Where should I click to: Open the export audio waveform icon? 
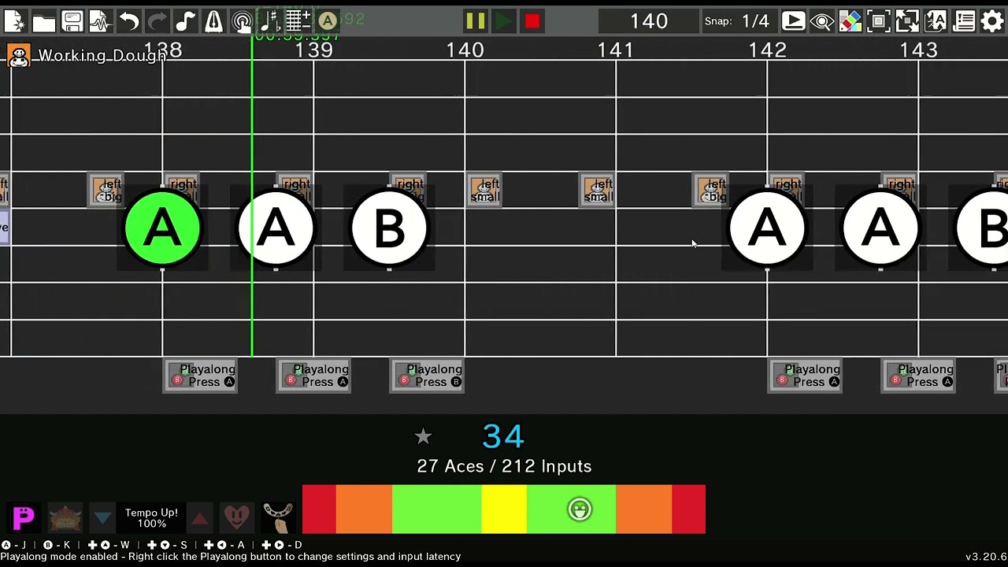(100, 21)
